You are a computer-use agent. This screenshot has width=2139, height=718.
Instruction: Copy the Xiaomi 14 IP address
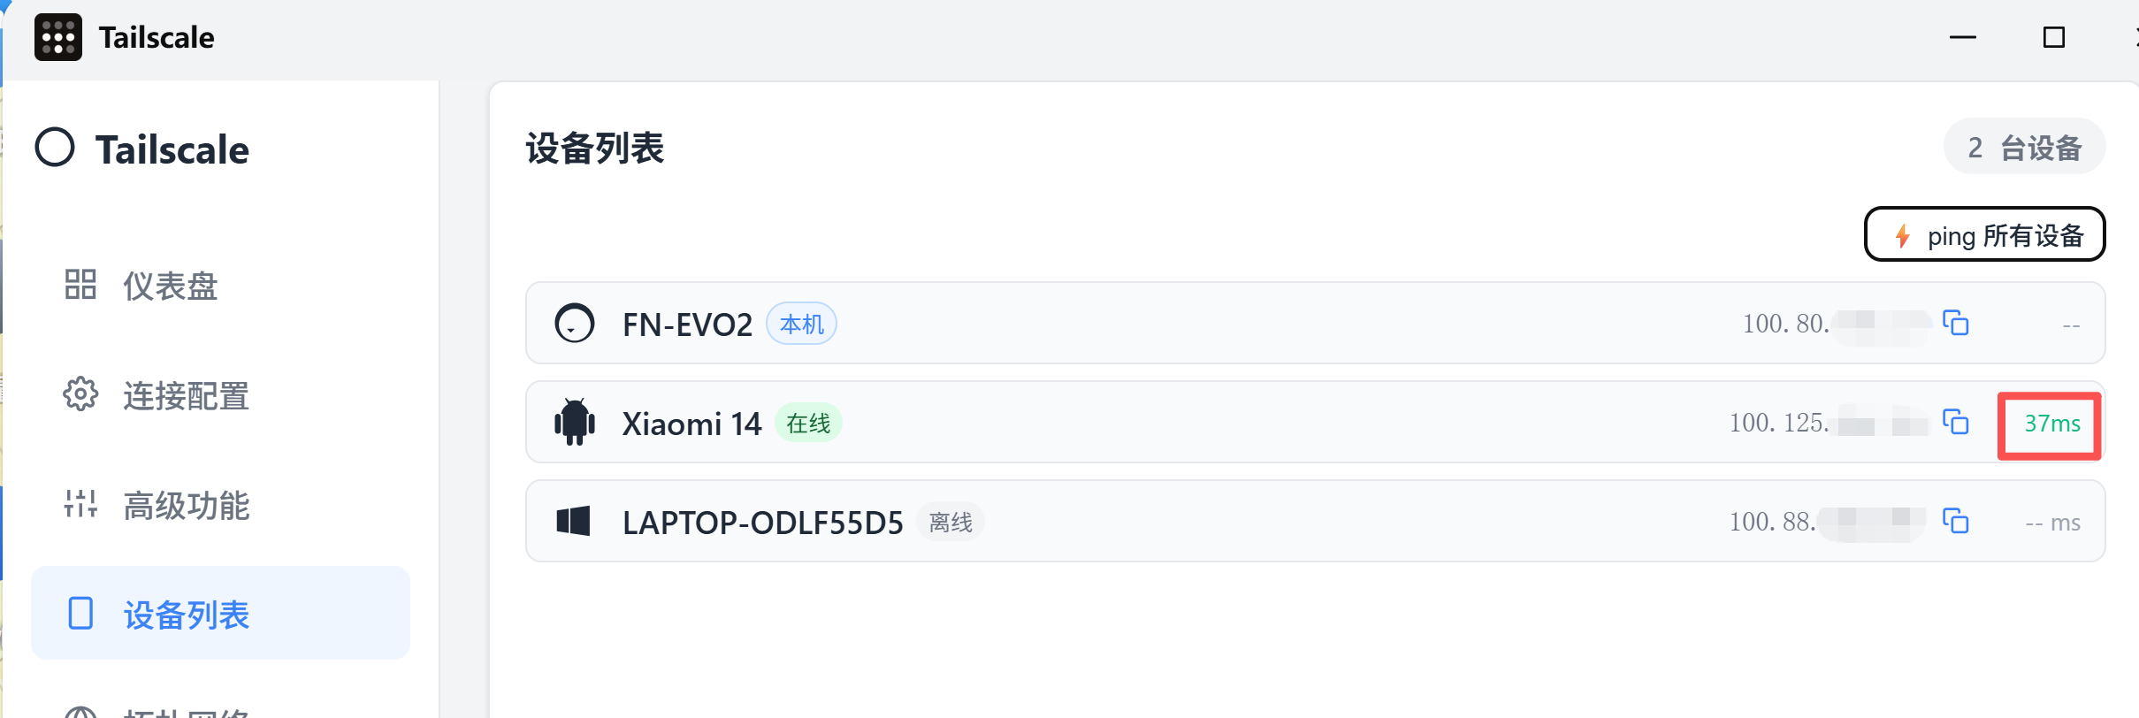(x=1955, y=422)
